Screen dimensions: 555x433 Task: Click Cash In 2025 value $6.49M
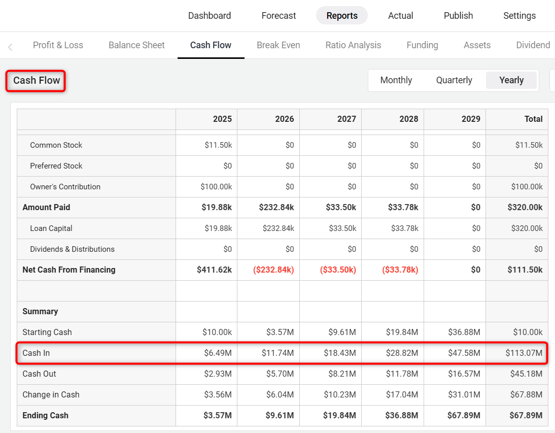[218, 353]
